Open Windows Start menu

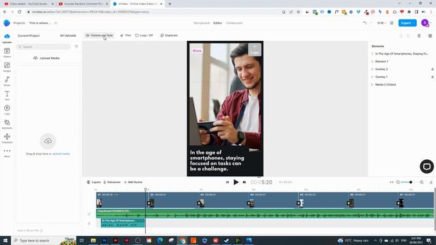tap(5, 240)
